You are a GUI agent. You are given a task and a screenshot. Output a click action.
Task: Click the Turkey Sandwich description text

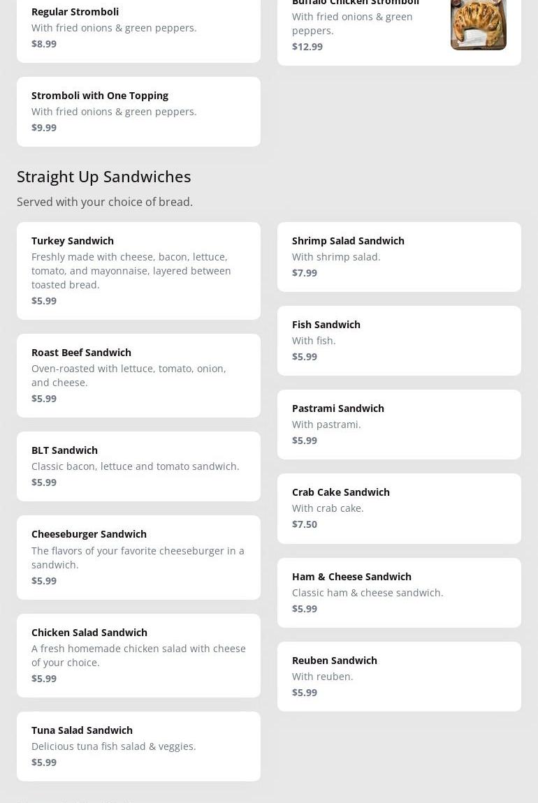point(131,271)
